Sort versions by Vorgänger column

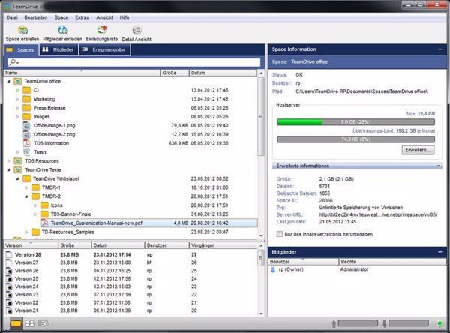coord(223,245)
